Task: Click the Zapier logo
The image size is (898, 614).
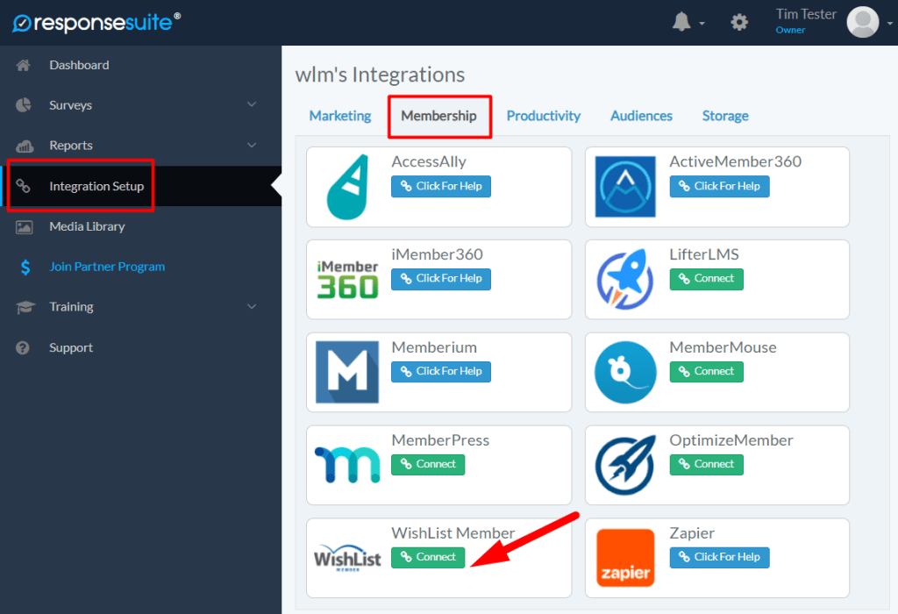Action: coord(624,558)
